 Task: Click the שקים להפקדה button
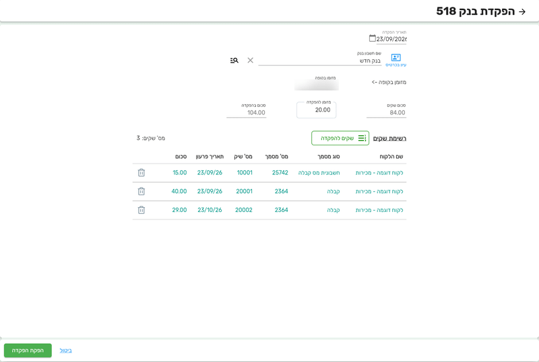pos(340,138)
